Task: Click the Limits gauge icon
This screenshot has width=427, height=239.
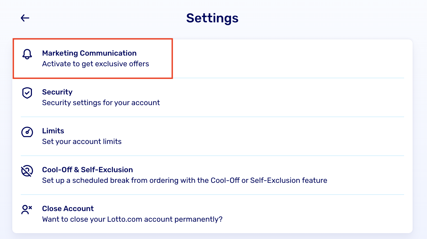Action: 27,132
